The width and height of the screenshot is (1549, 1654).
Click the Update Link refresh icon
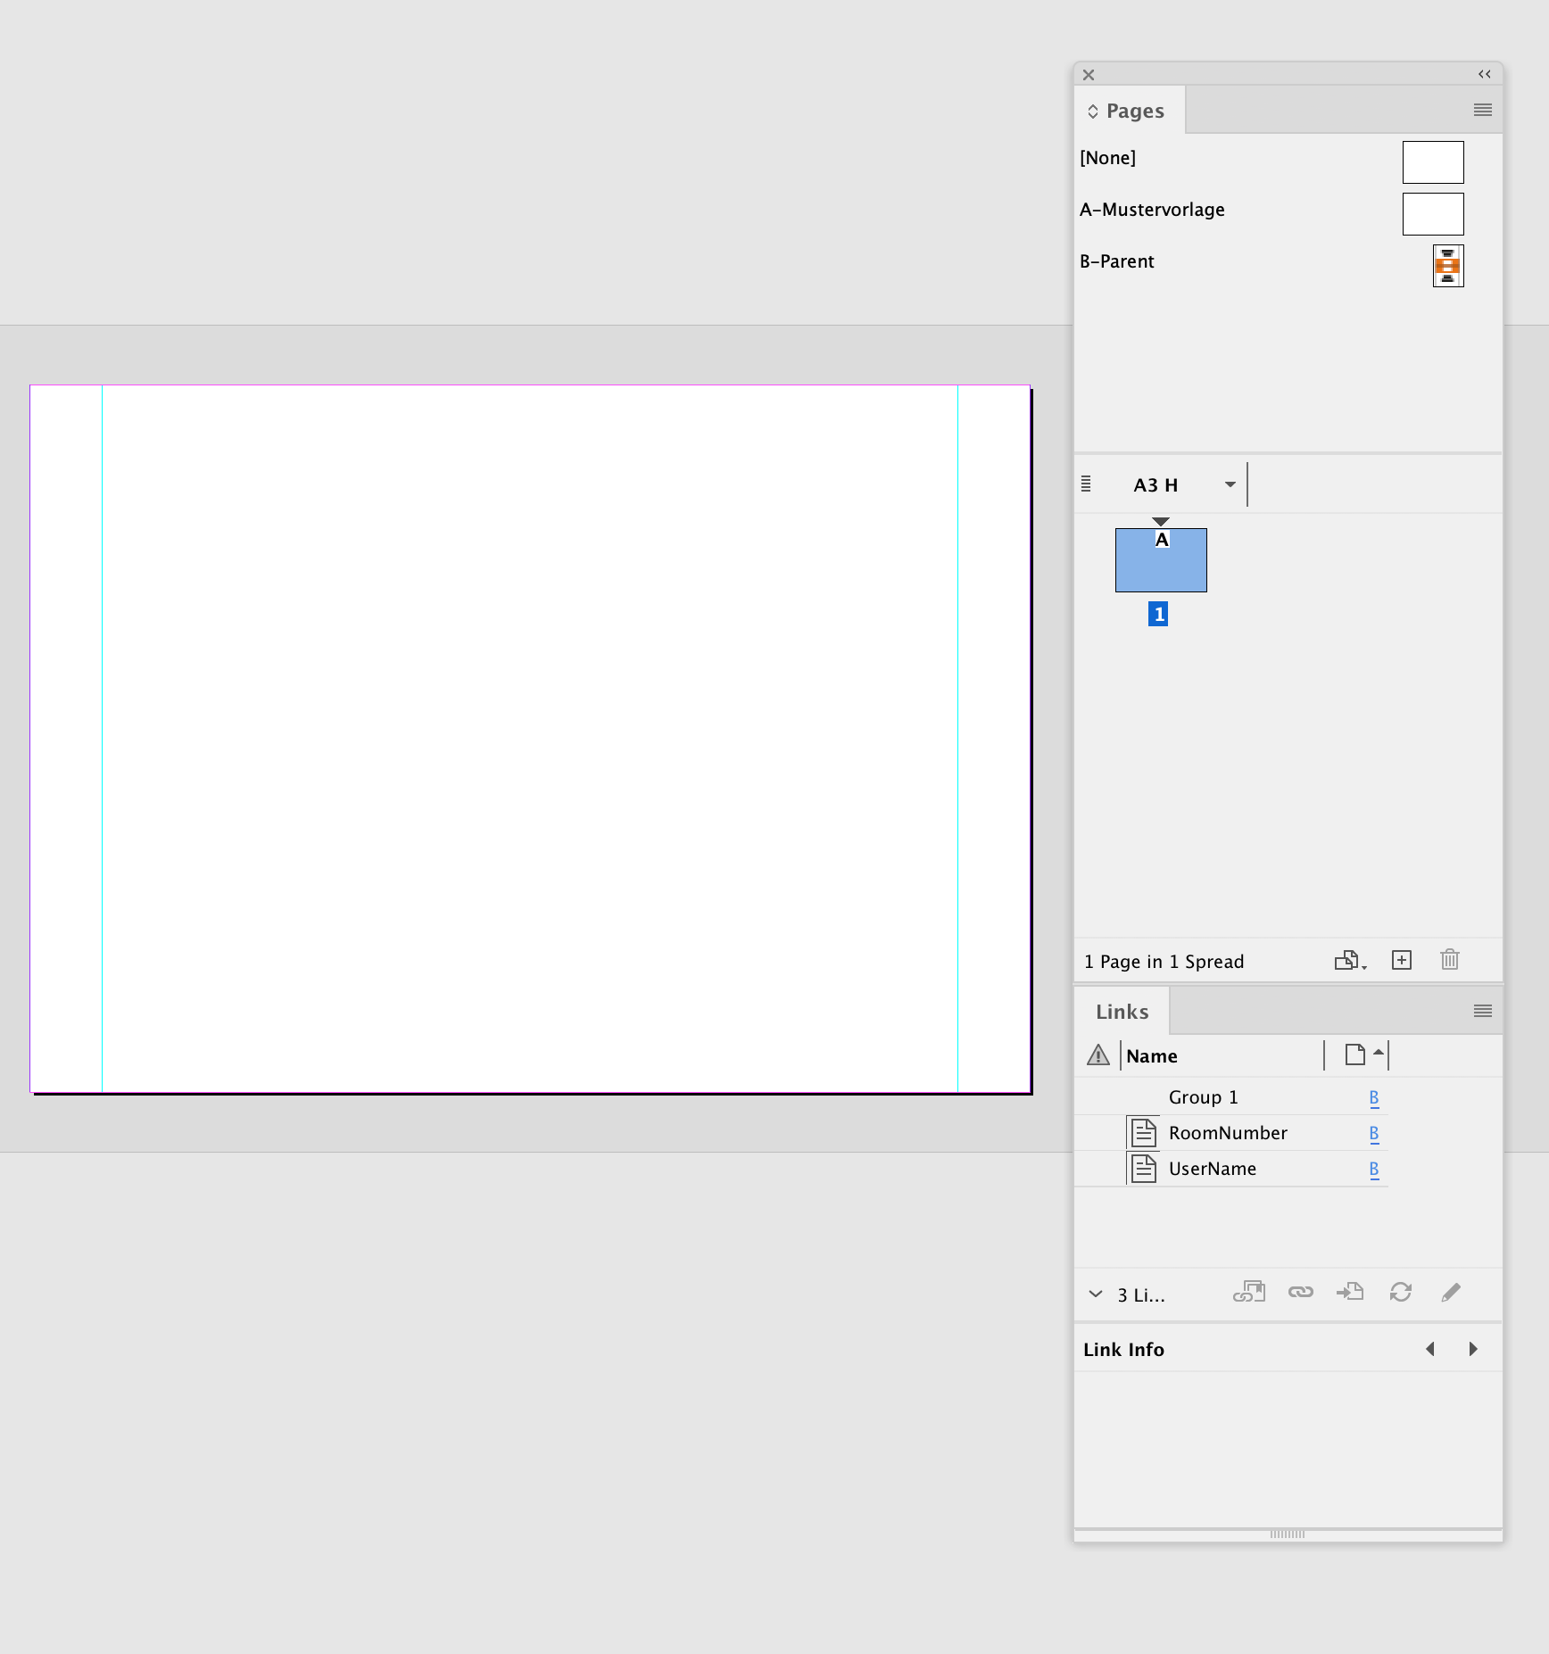[x=1401, y=1292]
